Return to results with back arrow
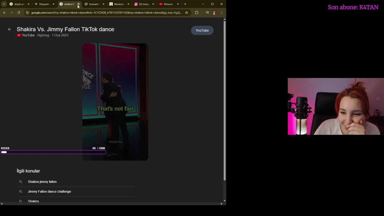384x216 pixels. (10, 29)
